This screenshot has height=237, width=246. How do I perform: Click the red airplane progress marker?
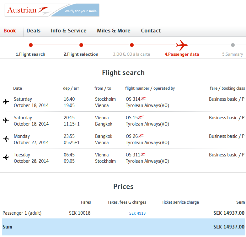(182, 45)
